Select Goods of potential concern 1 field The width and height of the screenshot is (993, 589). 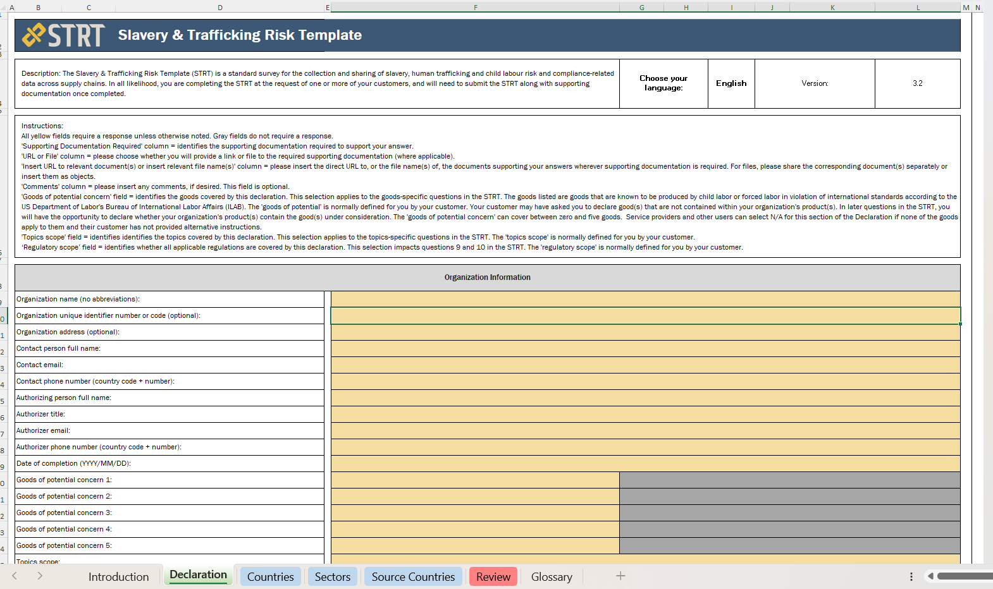pos(475,480)
